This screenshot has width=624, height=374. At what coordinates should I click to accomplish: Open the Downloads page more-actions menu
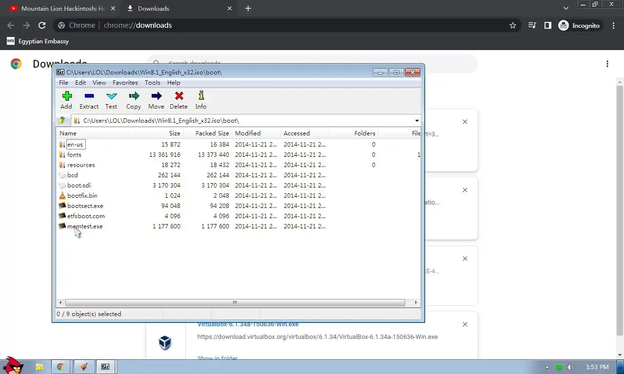(607, 64)
